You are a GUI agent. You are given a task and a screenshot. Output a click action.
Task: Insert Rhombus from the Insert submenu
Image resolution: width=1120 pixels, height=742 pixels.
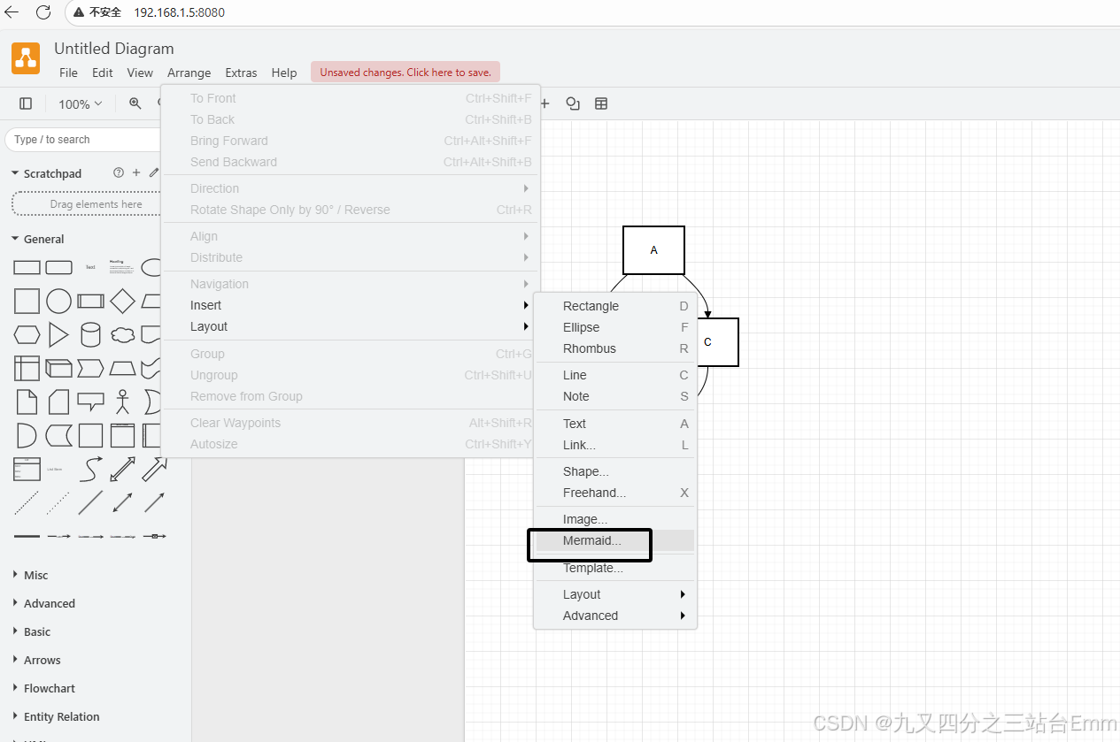615,348
